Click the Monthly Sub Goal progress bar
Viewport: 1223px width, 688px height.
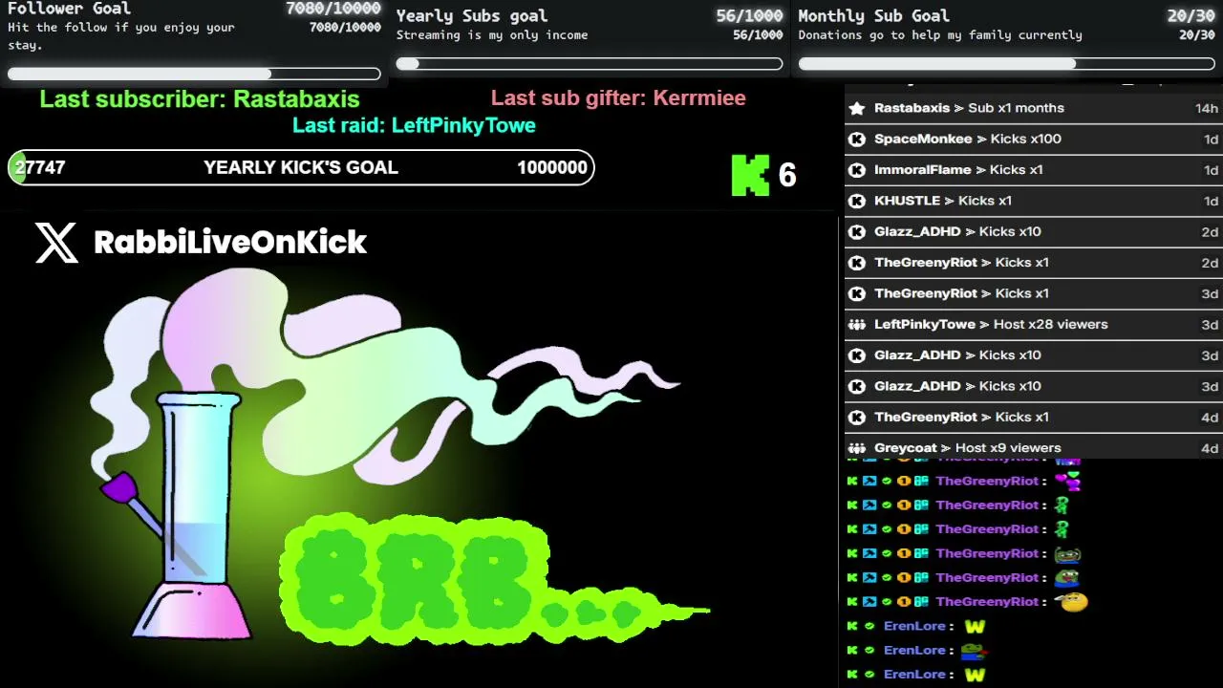[1007, 64]
